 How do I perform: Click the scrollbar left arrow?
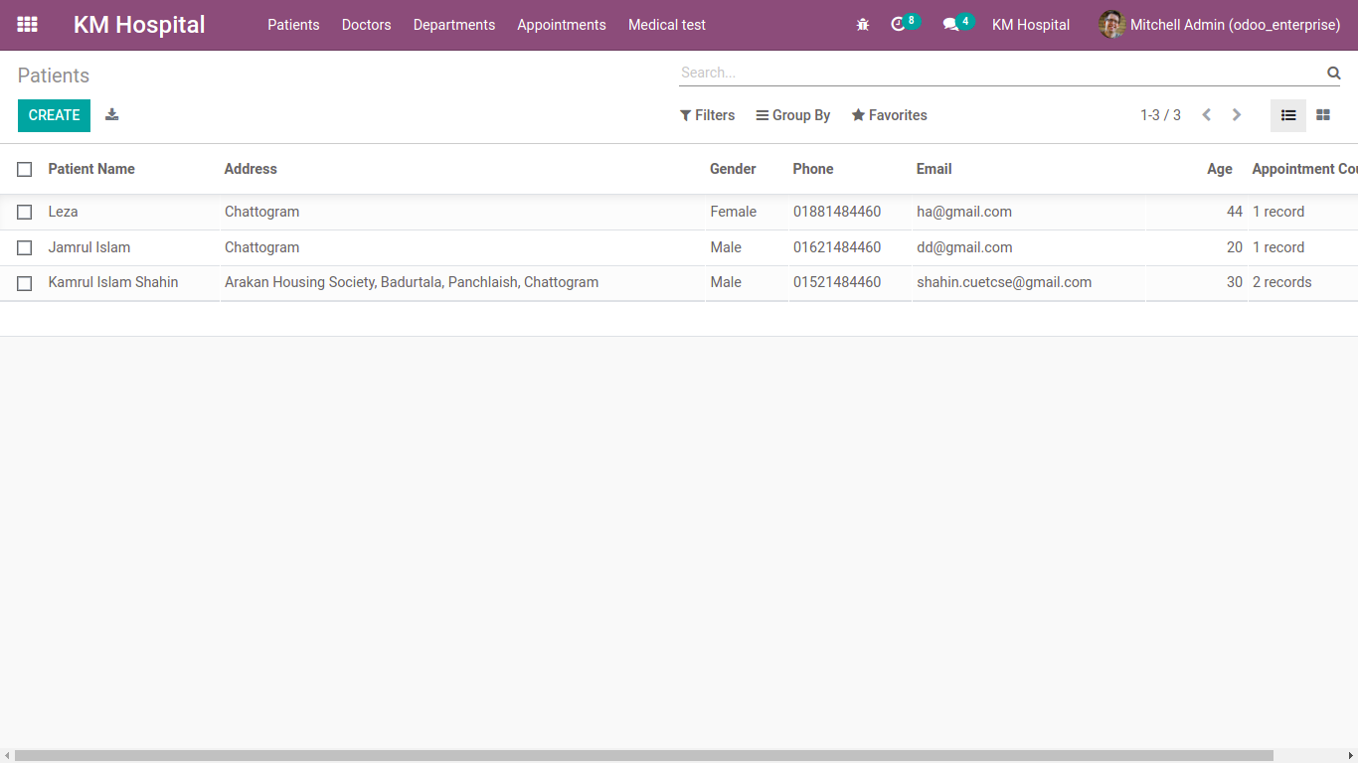point(7,756)
